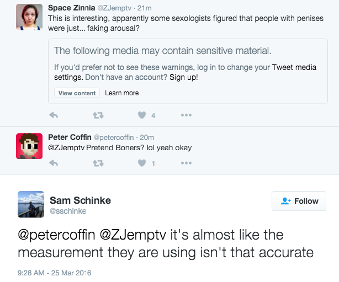Retweet Peter Coffin's tweet
Screen dimensions: 339x282
(98, 163)
